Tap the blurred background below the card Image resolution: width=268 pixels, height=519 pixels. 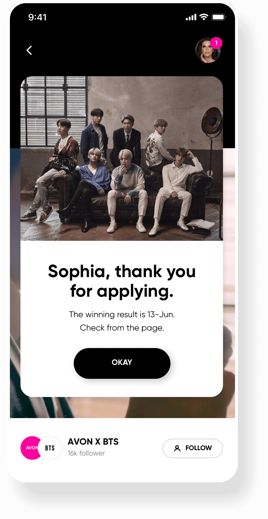tap(122, 408)
